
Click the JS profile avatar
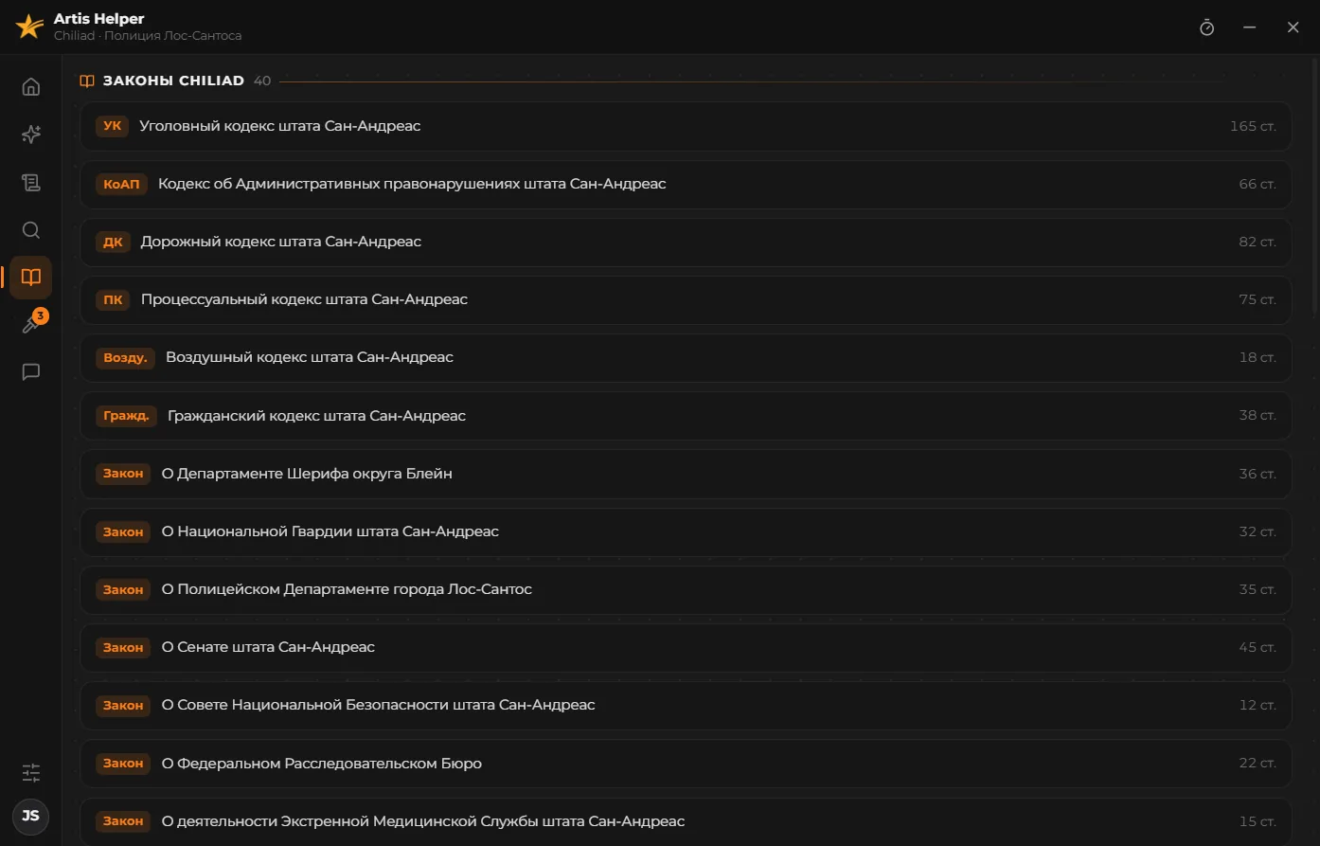[31, 816]
